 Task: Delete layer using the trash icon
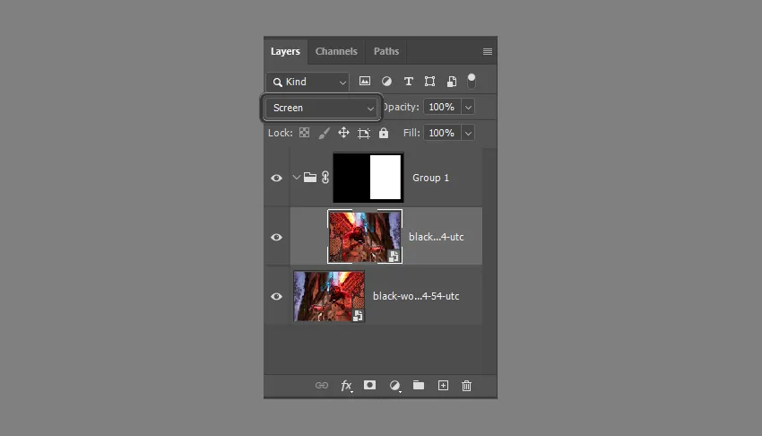pos(466,386)
